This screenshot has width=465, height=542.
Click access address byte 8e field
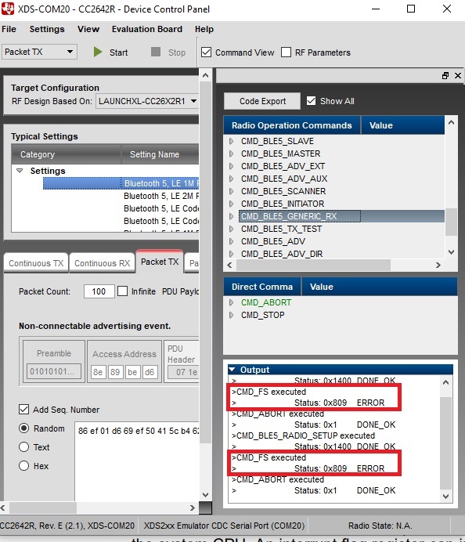coord(98,372)
